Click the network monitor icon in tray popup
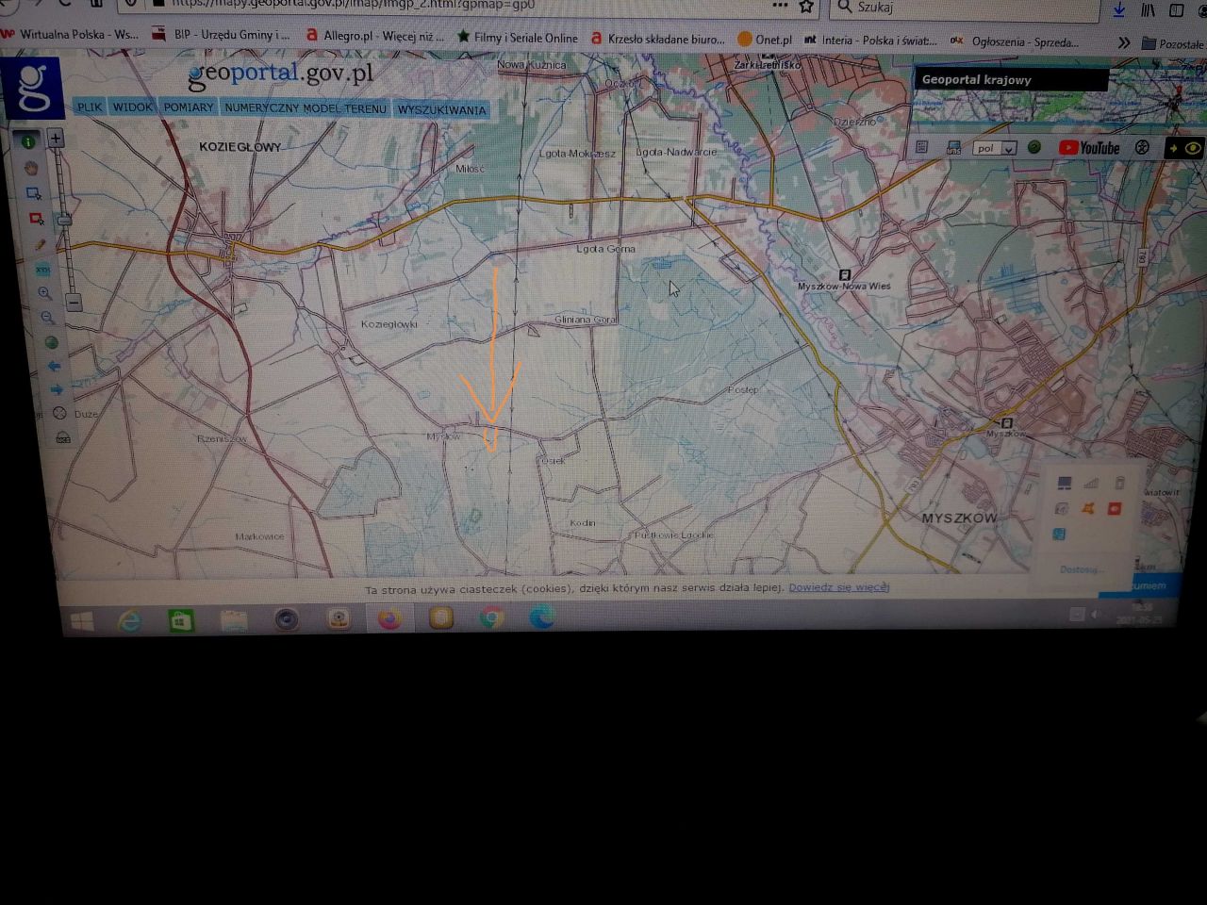Viewport: 1207px width, 905px height. coord(1065,484)
